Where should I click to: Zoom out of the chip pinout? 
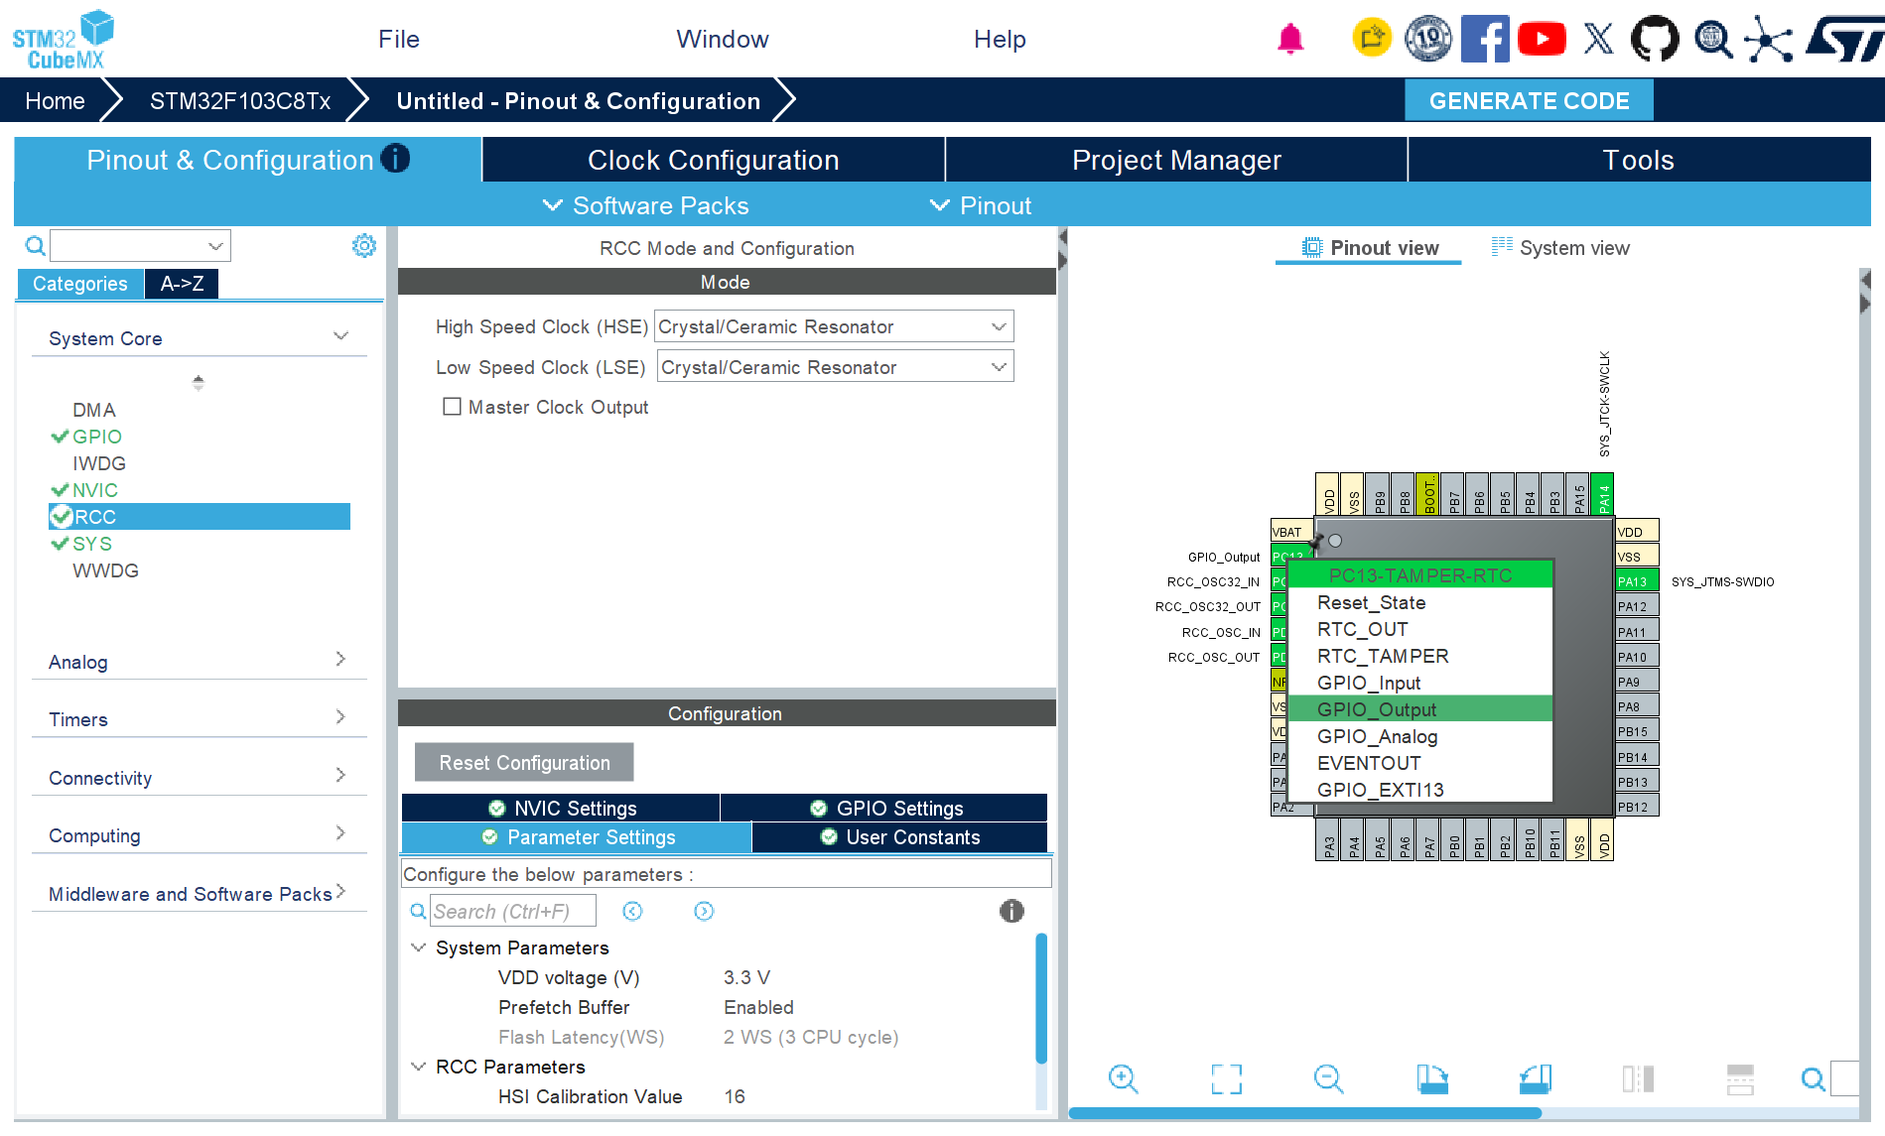[1328, 1078]
